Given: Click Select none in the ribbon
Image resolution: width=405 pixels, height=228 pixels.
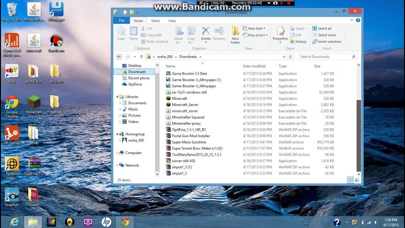Looking at the screenshot, I should pyautogui.click(x=324, y=35).
